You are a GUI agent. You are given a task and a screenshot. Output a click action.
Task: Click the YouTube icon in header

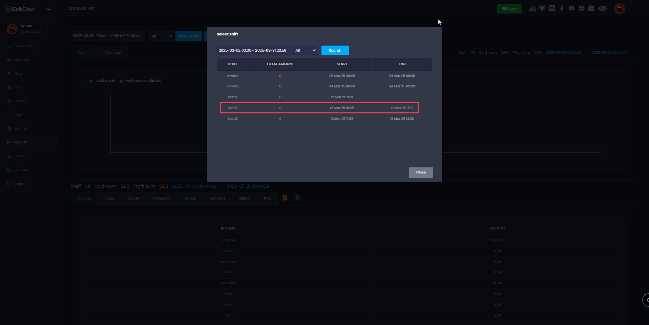point(572,8)
